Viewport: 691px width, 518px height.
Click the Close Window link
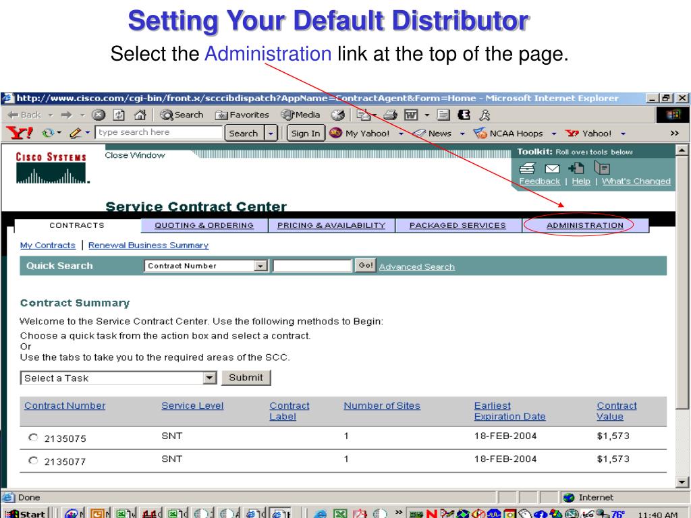(135, 155)
